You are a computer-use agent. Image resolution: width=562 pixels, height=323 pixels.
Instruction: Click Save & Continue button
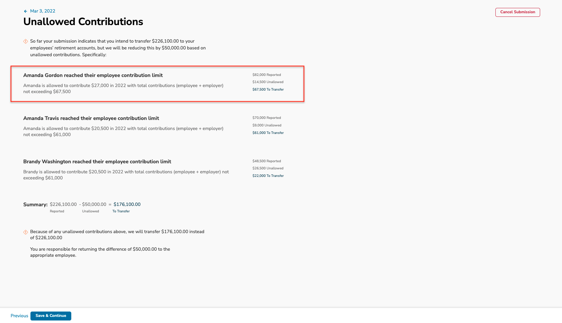[x=51, y=316]
